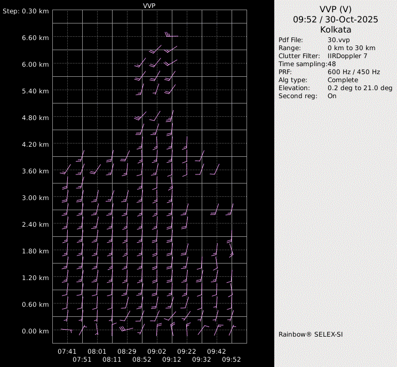This screenshot has height=367, width=397.
Task: Click the 6.60 km height label
Action: [36, 37]
